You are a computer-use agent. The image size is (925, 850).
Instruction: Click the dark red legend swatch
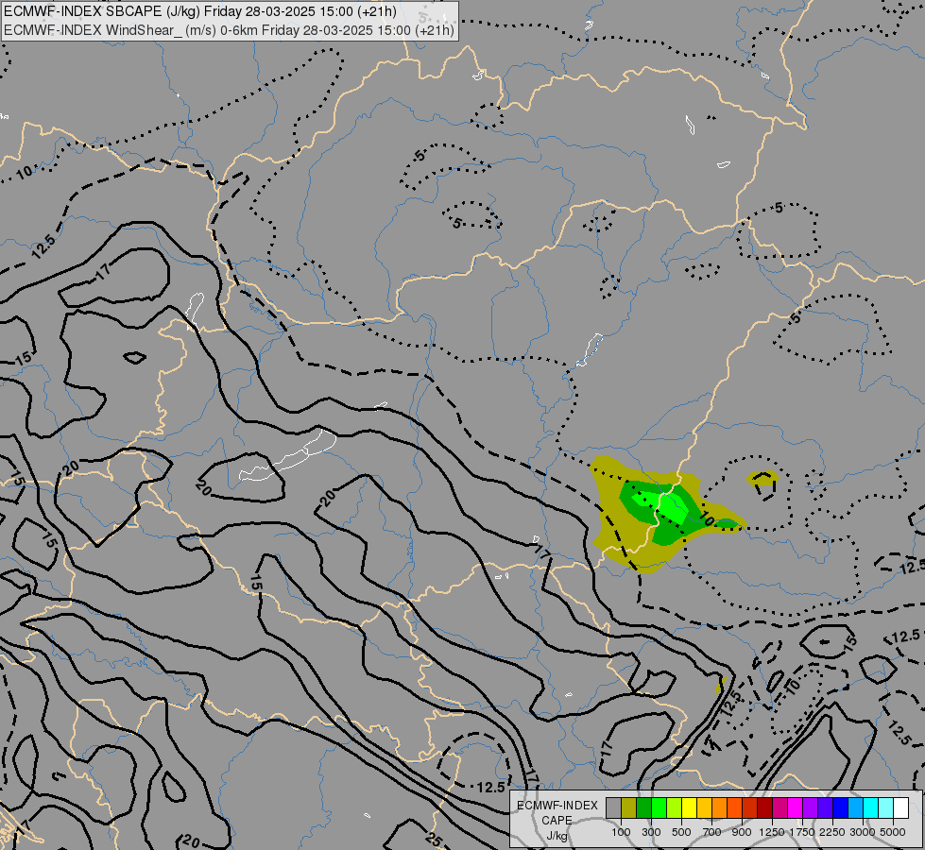pyautogui.click(x=765, y=808)
